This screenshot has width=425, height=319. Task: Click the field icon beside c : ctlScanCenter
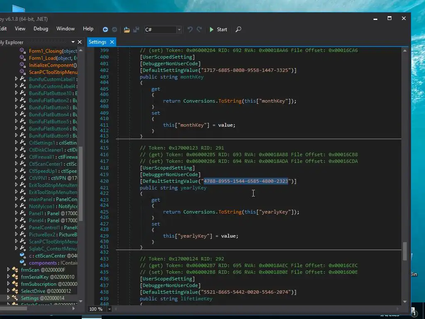(23, 255)
